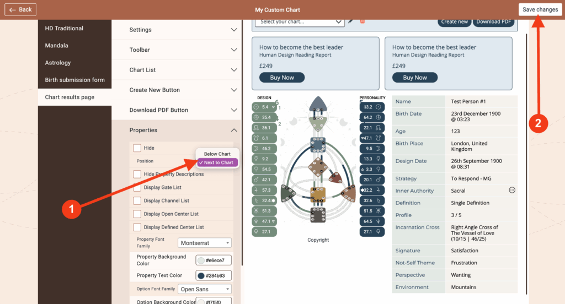This screenshot has height=304, width=565.
Task: Tick the Display Channel List checkbox
Action: coord(137,200)
